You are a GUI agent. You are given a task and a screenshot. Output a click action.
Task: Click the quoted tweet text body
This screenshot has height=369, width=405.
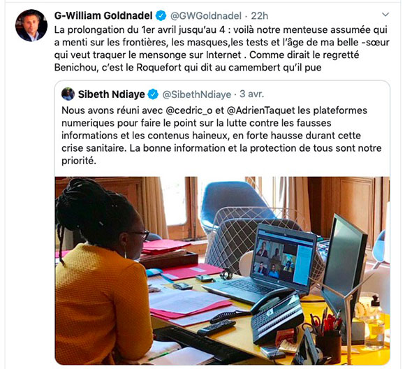click(x=221, y=136)
